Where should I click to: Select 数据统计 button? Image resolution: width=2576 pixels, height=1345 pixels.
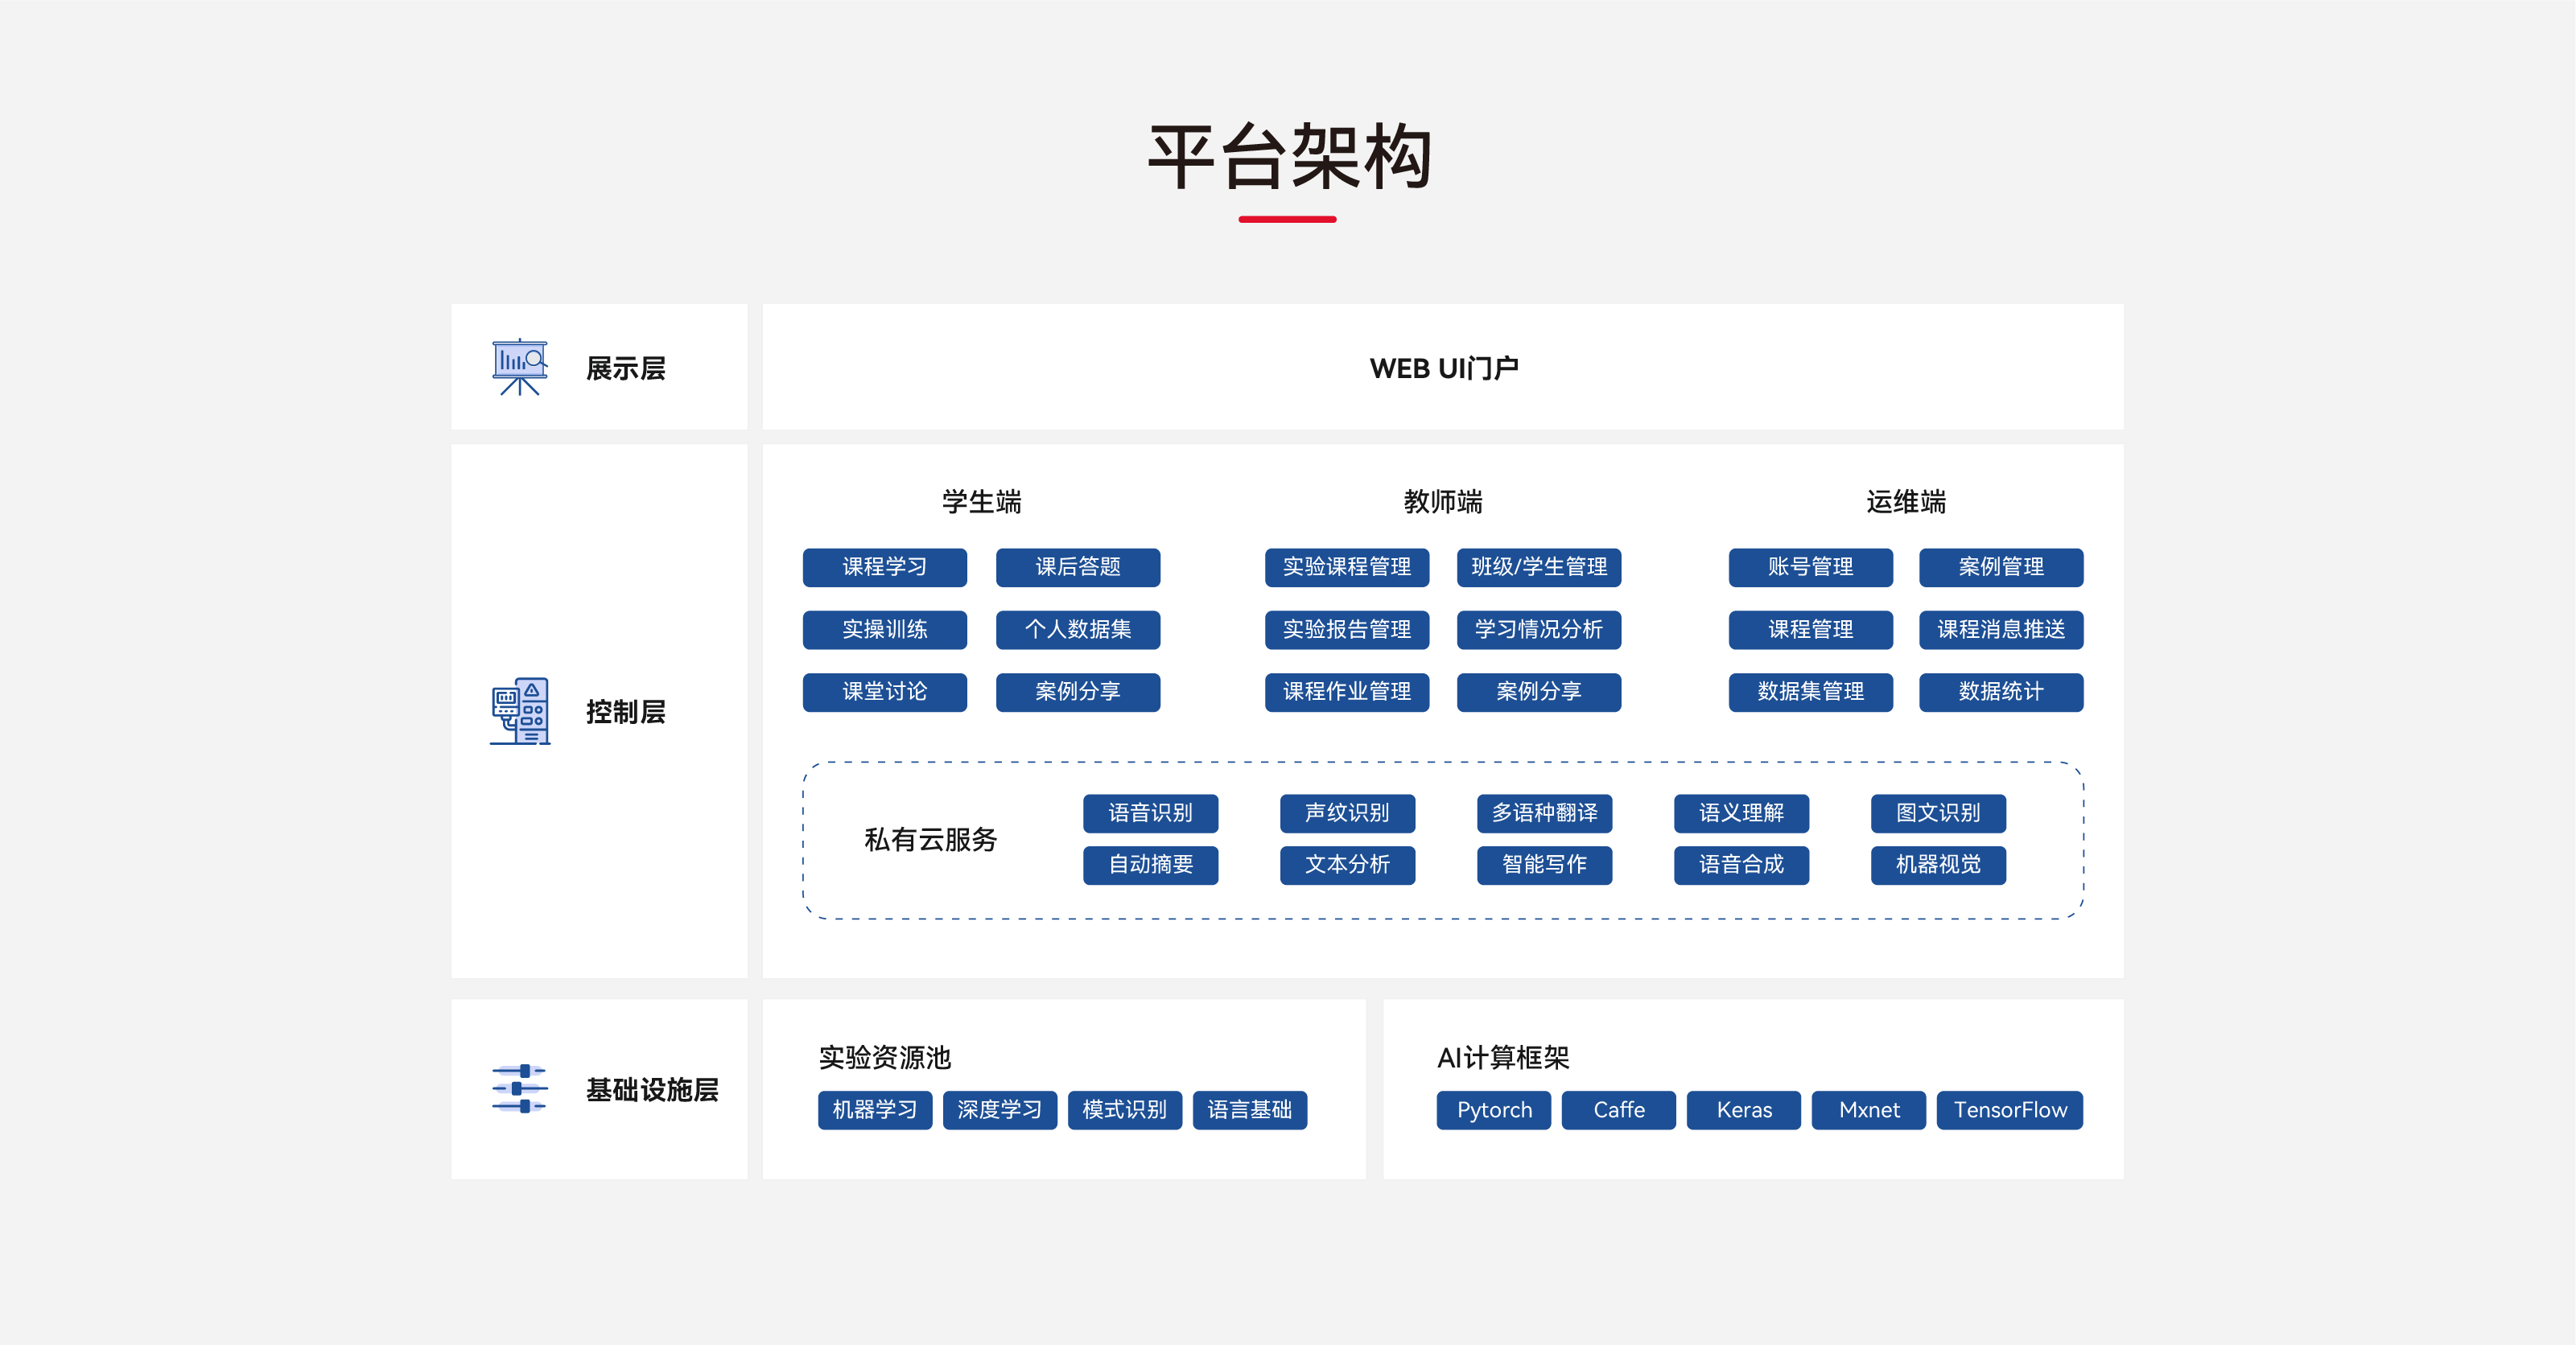[2001, 692]
